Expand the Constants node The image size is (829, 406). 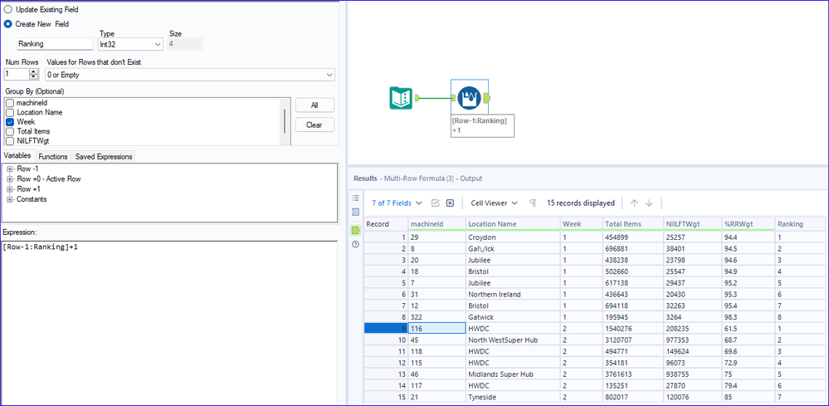9,199
